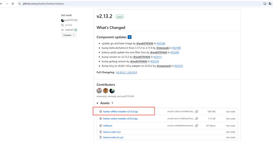Copy sha256 of md5sum asset

(197, 126)
